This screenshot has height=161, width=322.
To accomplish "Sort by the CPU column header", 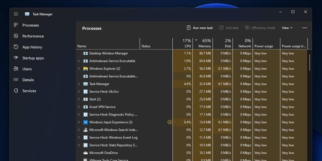I will pos(182,43).
